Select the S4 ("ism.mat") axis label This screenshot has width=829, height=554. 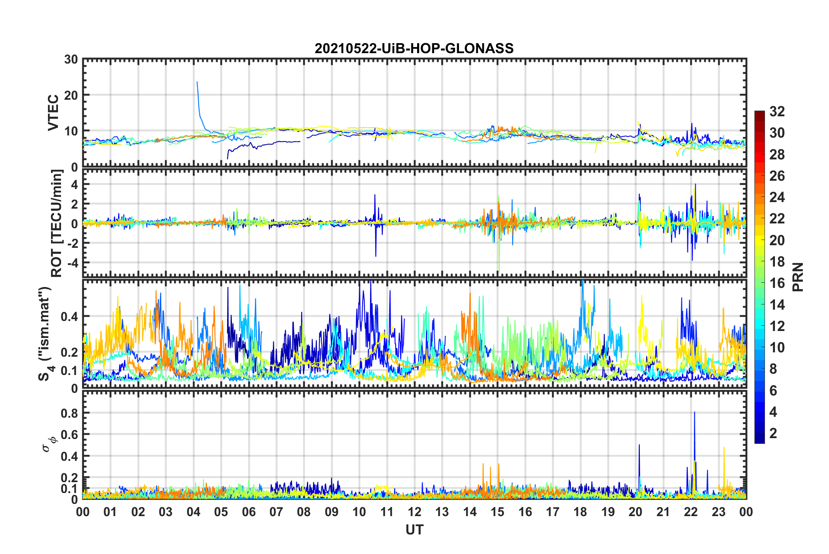[45, 334]
